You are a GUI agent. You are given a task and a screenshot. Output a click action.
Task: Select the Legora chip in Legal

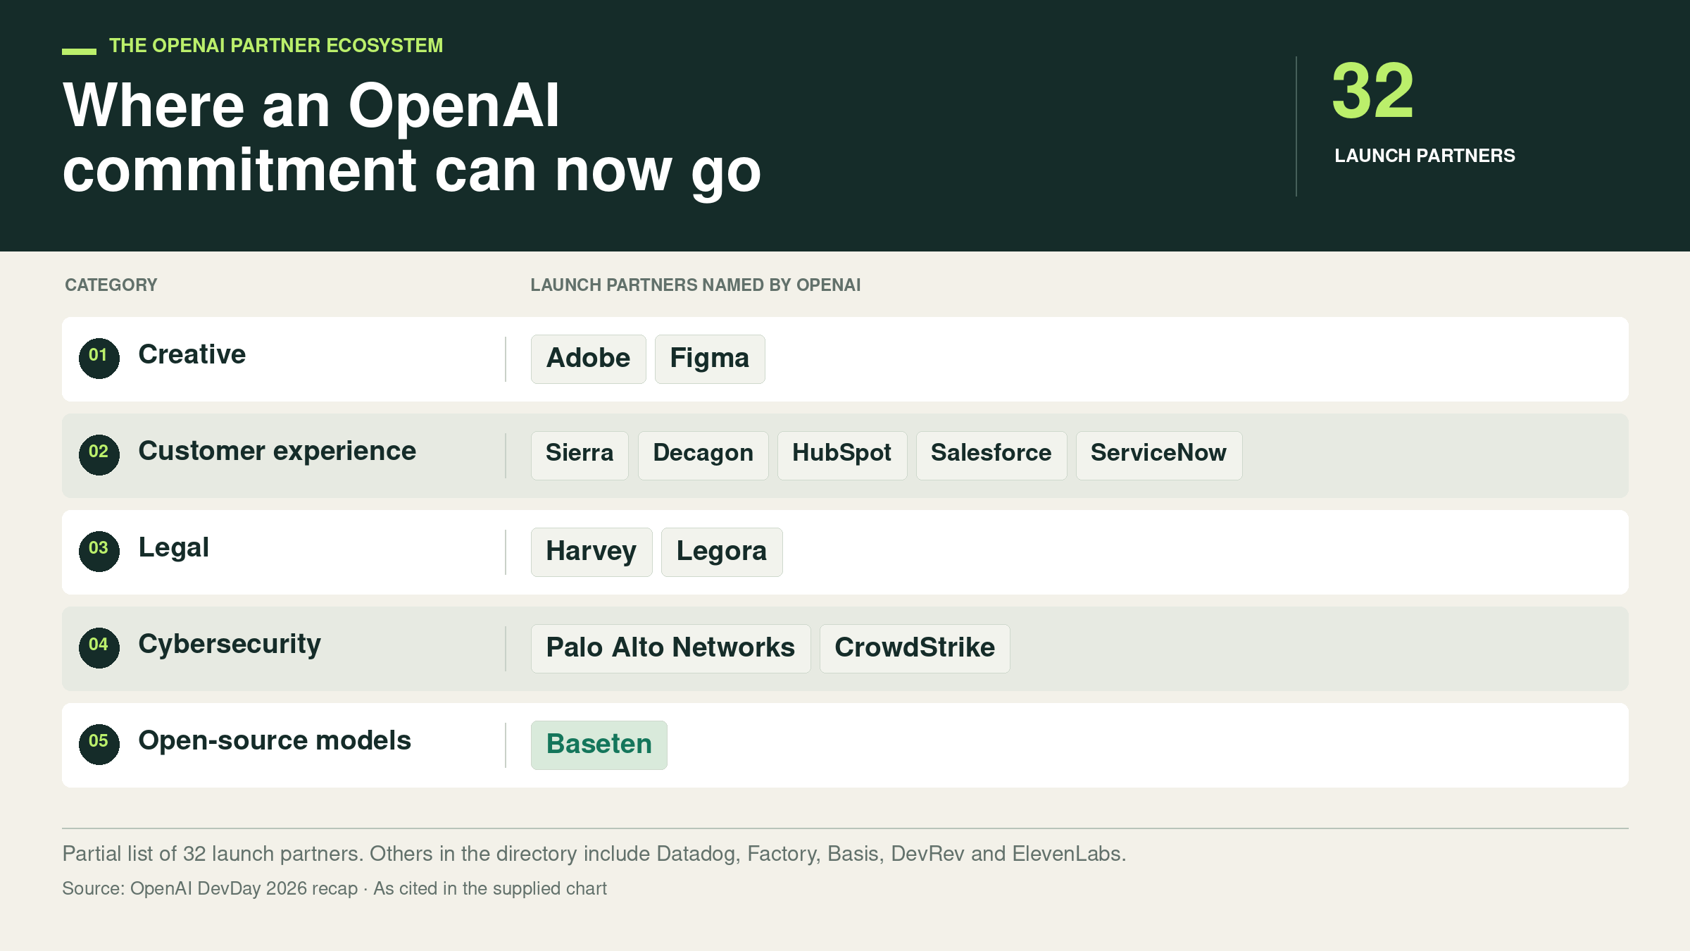(x=722, y=552)
